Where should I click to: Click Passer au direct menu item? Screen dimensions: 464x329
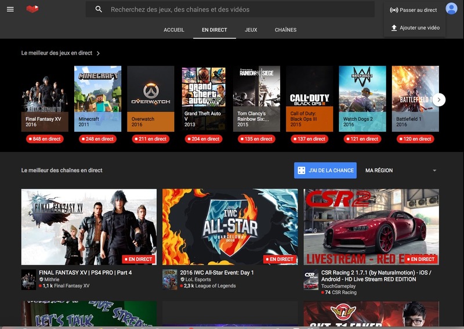(415, 10)
